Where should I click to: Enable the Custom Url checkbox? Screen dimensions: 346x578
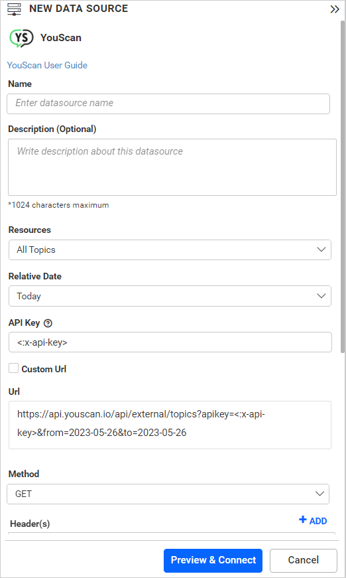click(14, 368)
